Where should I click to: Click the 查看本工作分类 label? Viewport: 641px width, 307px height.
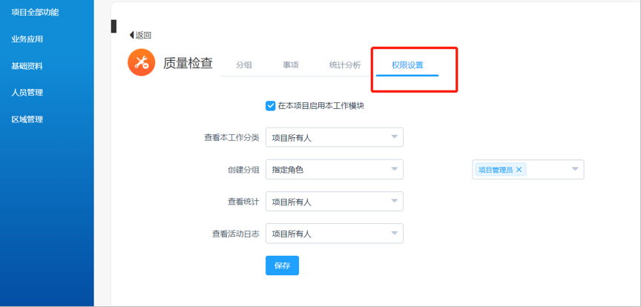click(x=231, y=138)
